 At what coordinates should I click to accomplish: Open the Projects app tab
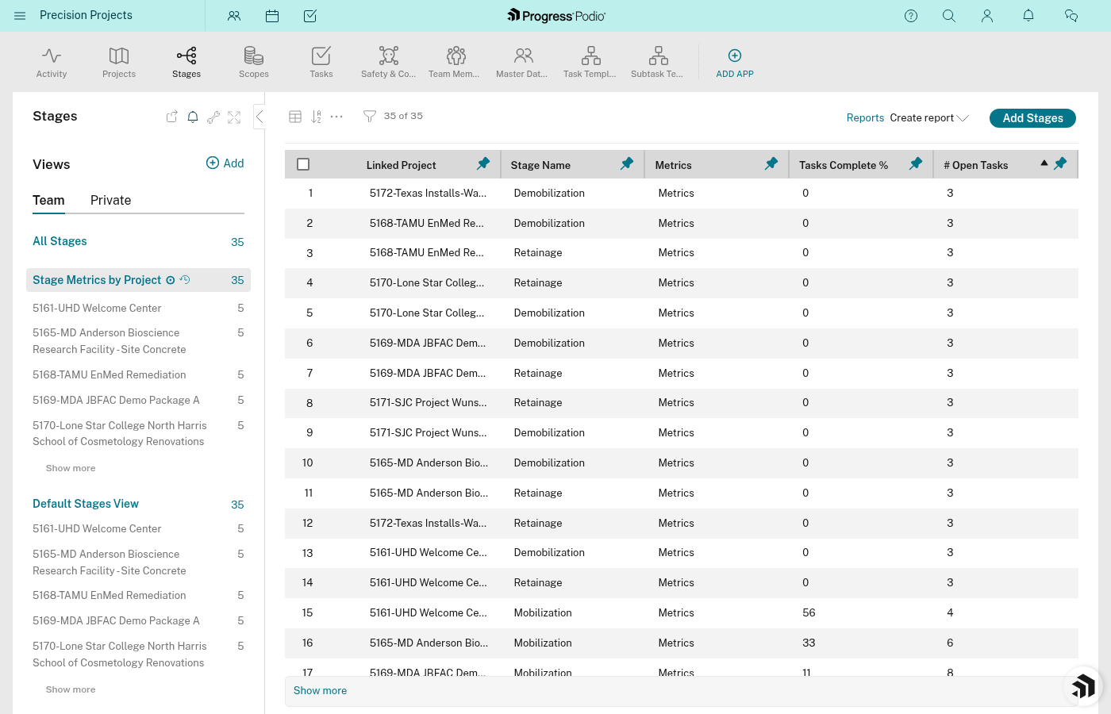[x=119, y=62]
